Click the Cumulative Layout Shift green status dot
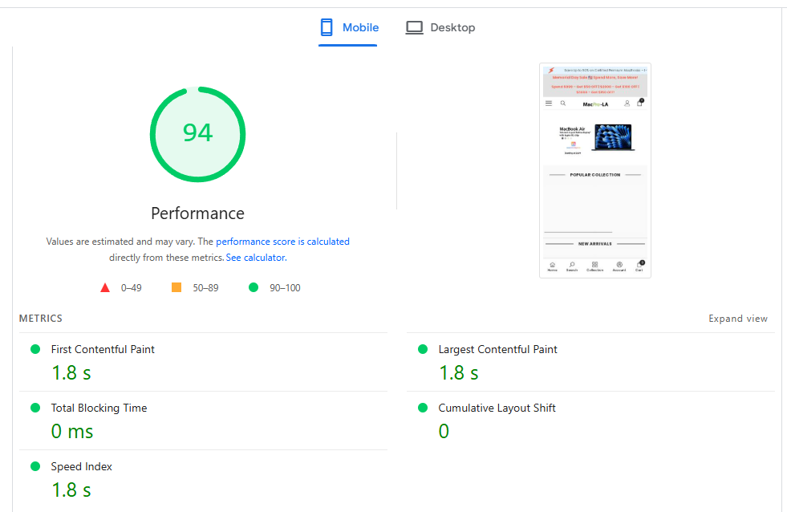 (x=423, y=408)
